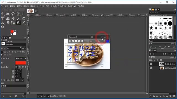Select the Free Select lasso tool

[x=13, y=14]
